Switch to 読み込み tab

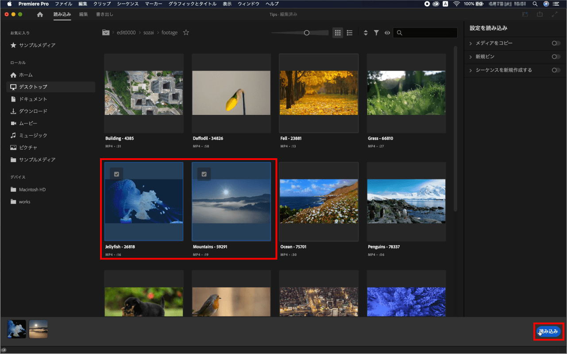(62, 14)
